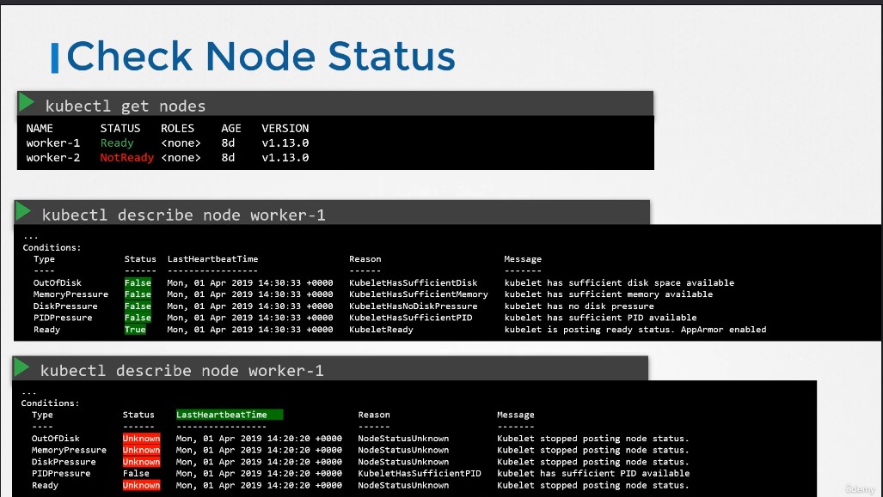Click the KubeletHasSufficientDisk reason
This screenshot has height=497, width=883.
point(414,282)
